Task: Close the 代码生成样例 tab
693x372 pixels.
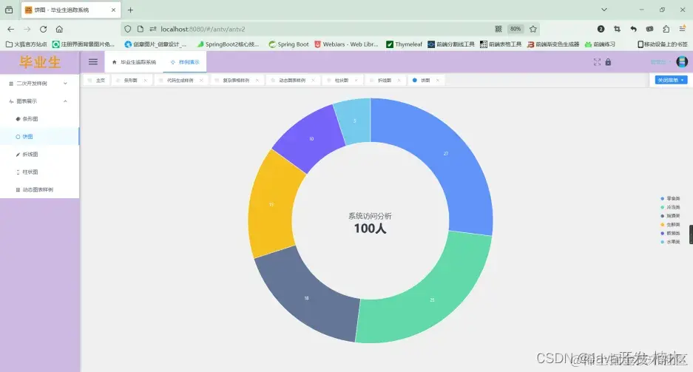Action: (x=201, y=81)
